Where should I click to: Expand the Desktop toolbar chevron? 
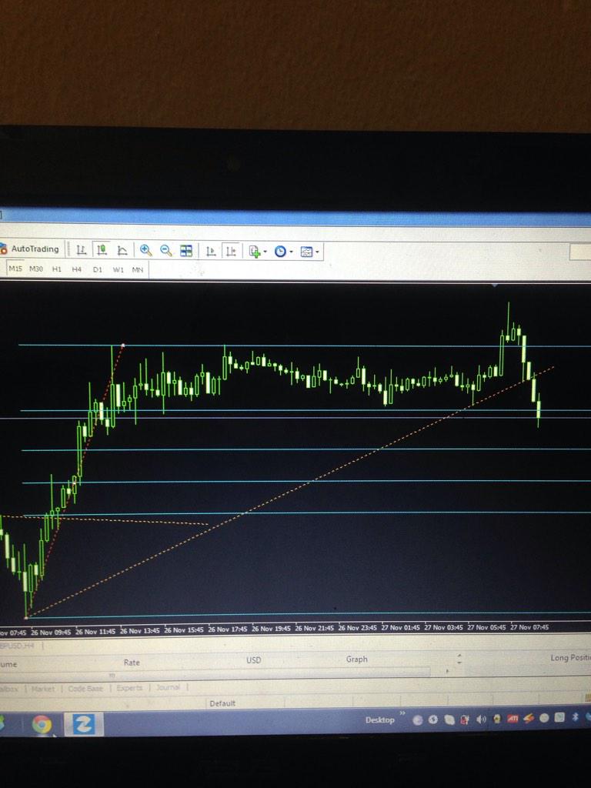click(x=402, y=713)
